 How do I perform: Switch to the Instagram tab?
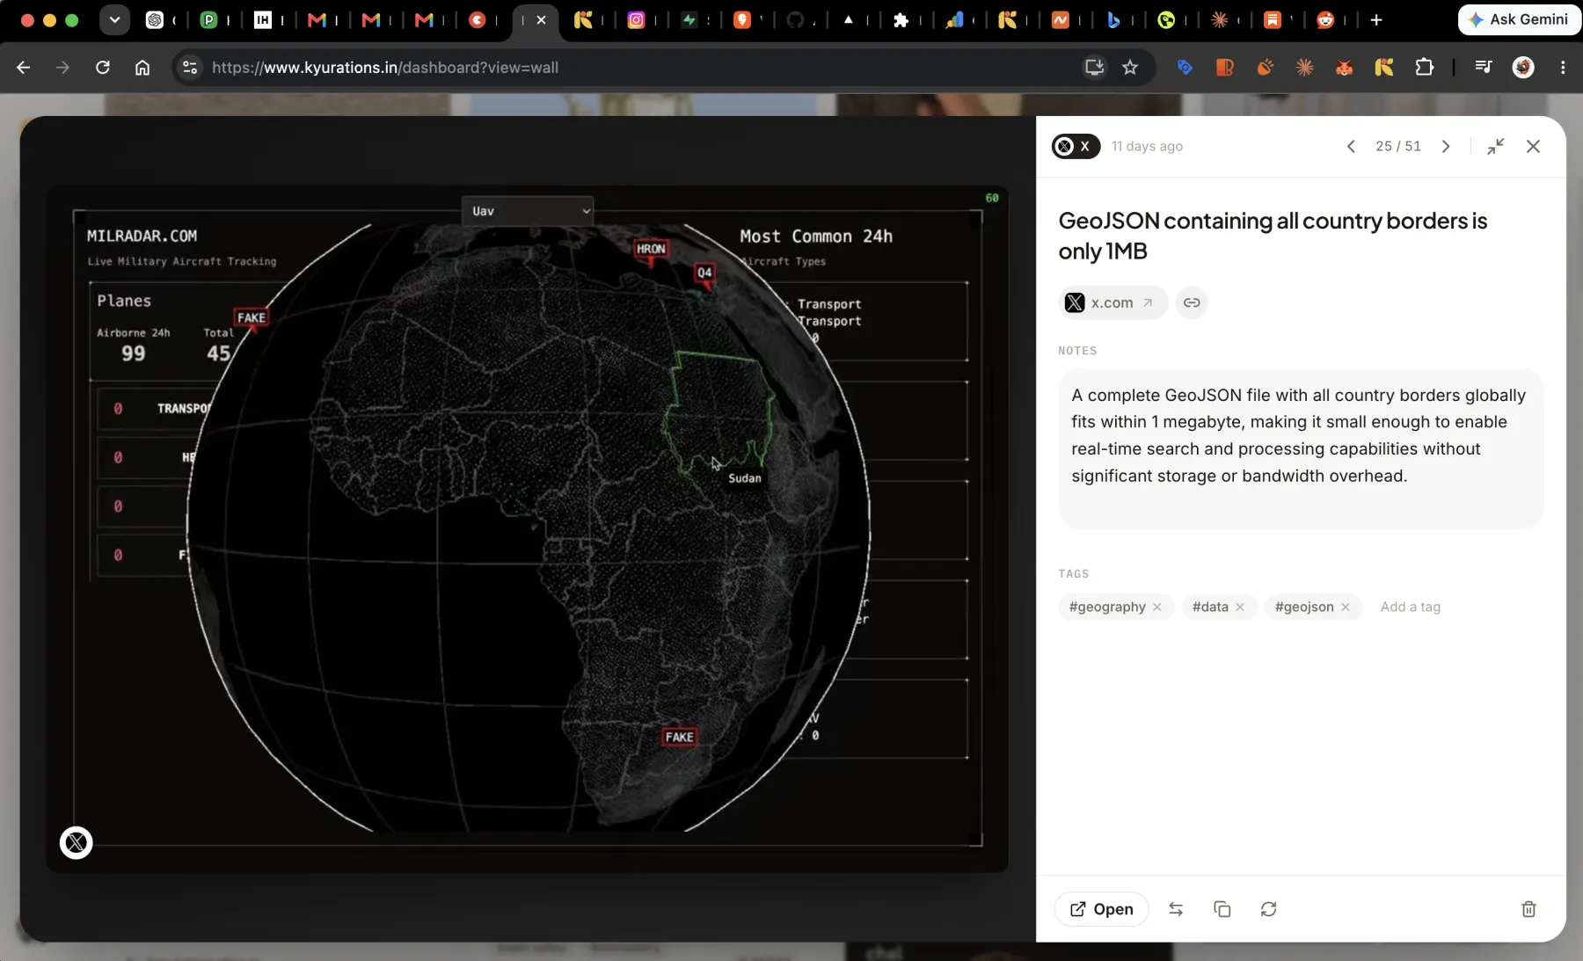(x=636, y=19)
